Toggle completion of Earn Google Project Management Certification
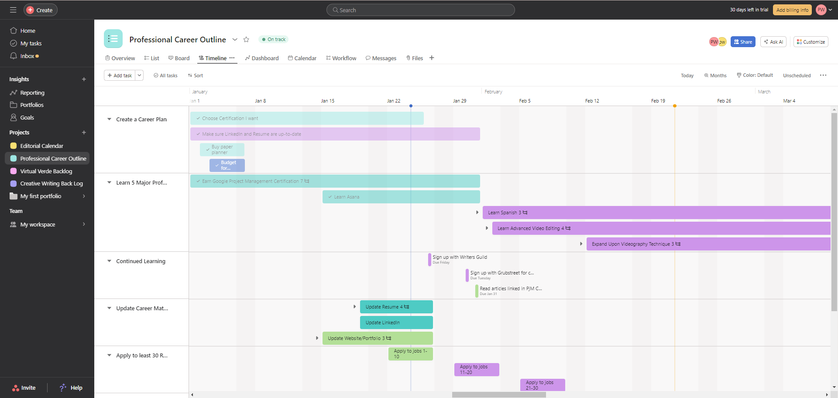 (x=198, y=181)
